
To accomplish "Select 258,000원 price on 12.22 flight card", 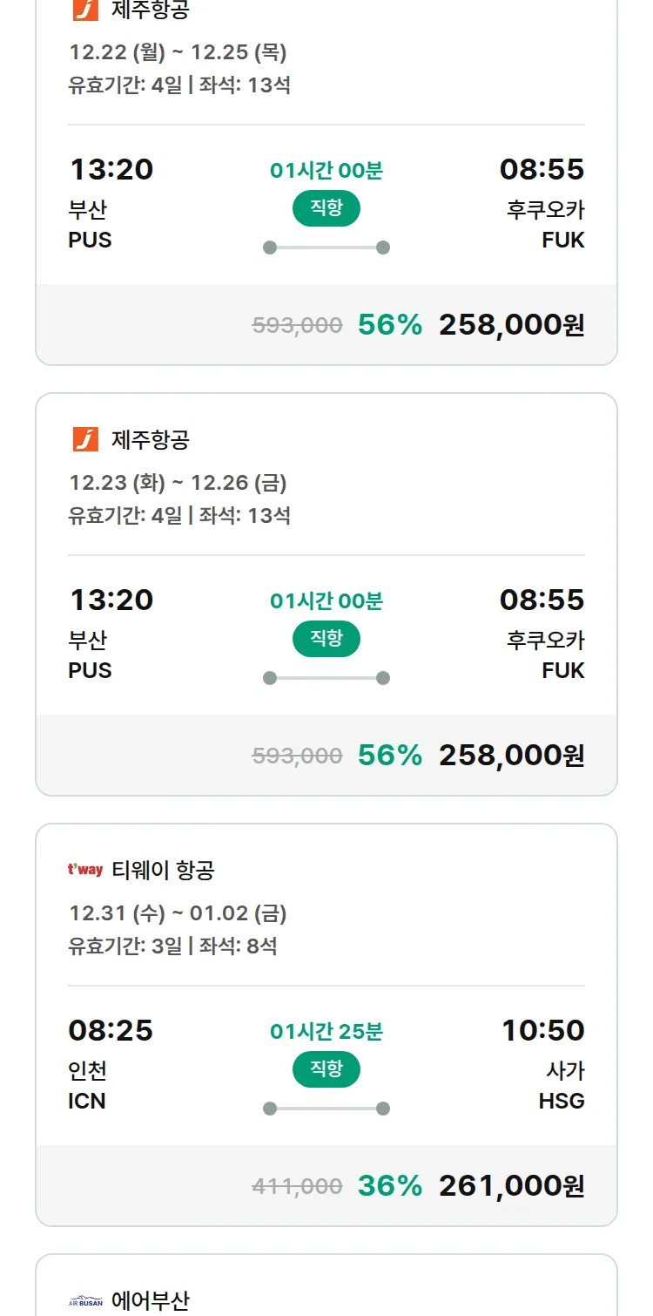I will click(x=511, y=325).
